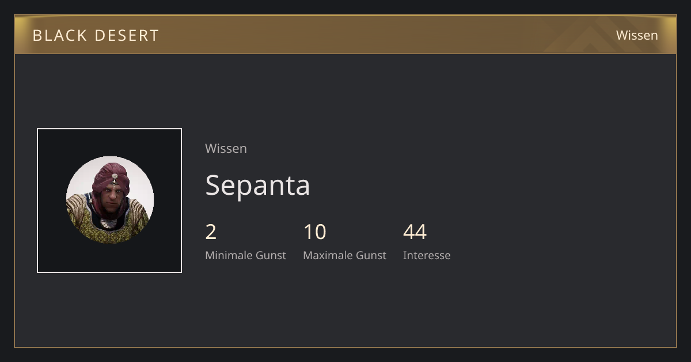Click the BLACK DESERT title text

pos(96,36)
